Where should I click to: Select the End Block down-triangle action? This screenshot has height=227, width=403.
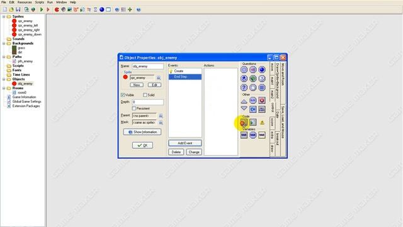244,108
